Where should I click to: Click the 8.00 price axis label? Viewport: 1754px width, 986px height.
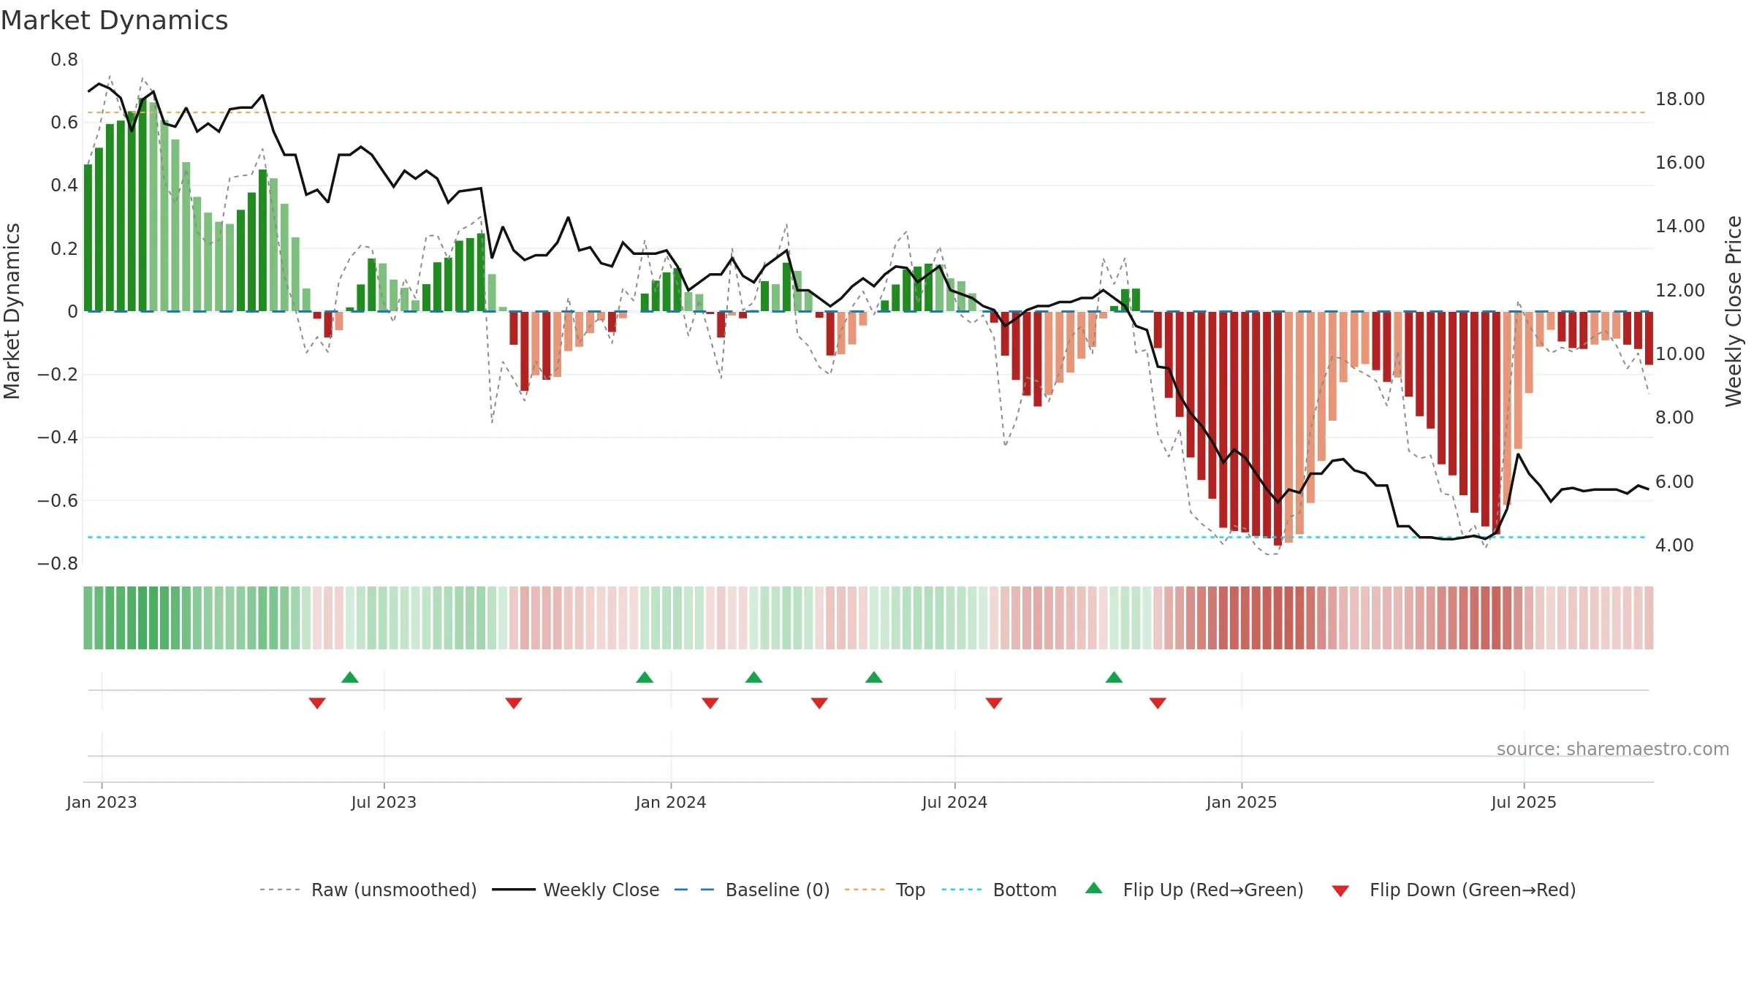point(1674,418)
